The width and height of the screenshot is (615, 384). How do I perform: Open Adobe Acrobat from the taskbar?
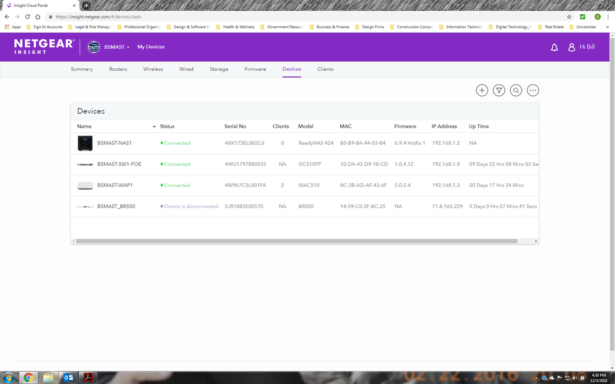tap(88, 377)
